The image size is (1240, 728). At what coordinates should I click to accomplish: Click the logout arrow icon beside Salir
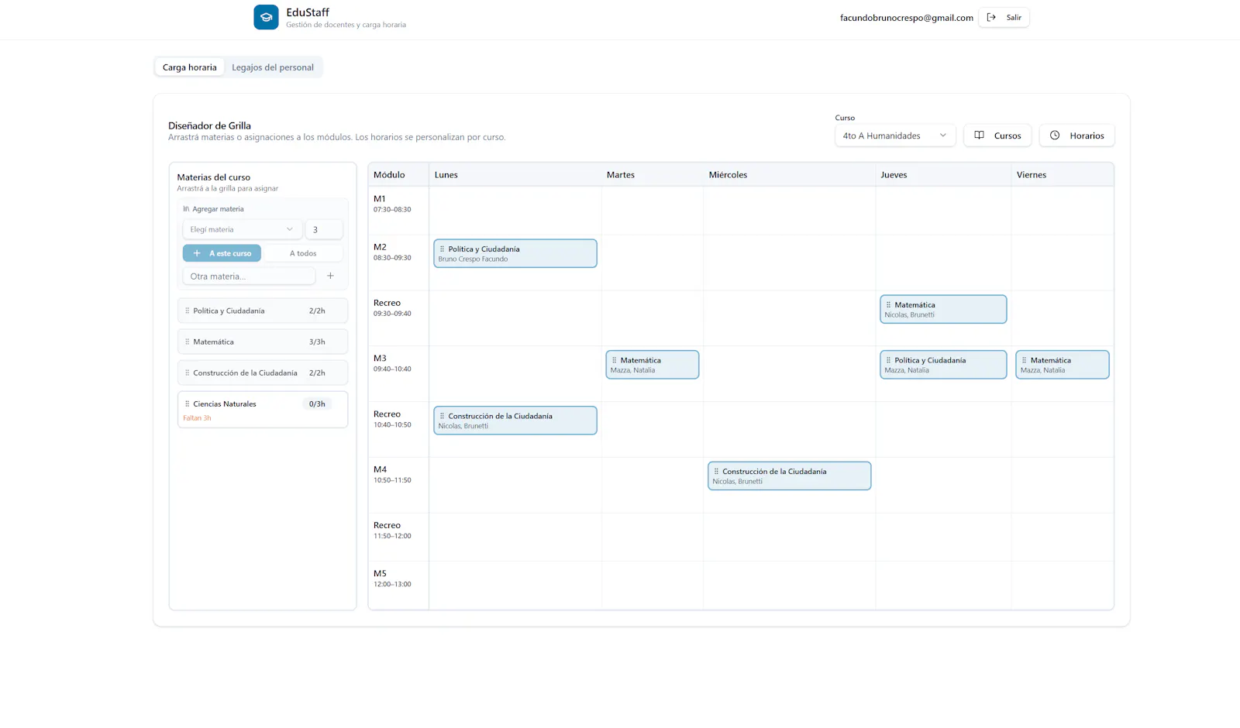pos(991,17)
